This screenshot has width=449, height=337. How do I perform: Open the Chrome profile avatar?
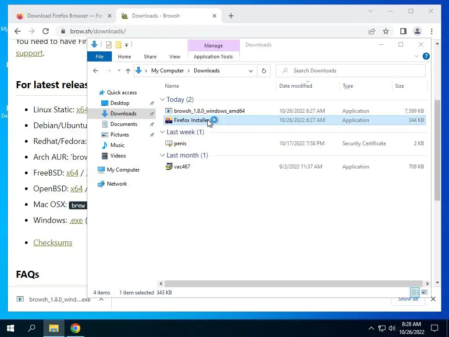click(417, 31)
